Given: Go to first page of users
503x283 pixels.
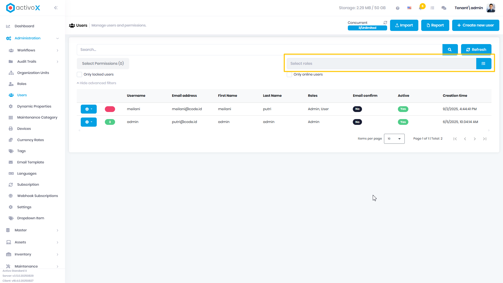Looking at the screenshot, I should point(455,139).
